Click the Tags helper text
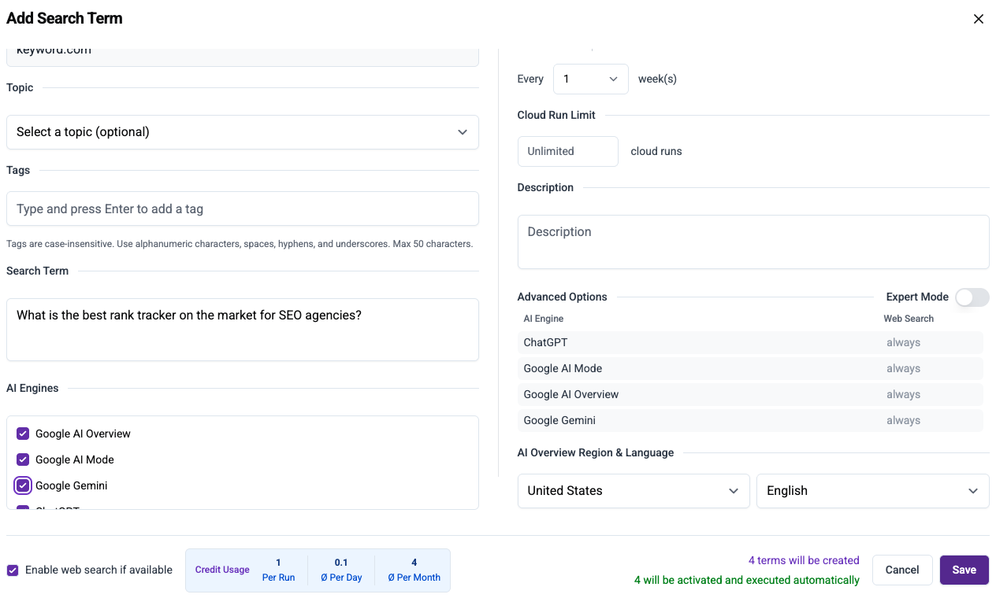 click(240, 244)
